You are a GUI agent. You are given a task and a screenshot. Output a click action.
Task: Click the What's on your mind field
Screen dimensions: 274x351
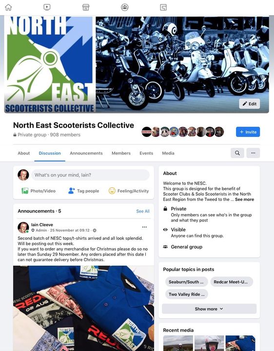(x=90, y=175)
